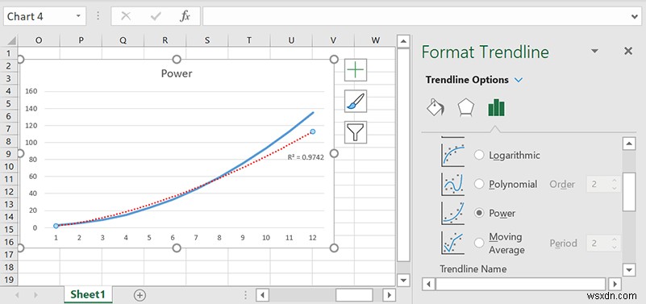Click the 160 vertical axis label
Screen dimensions: 646x304
[x=31, y=91]
